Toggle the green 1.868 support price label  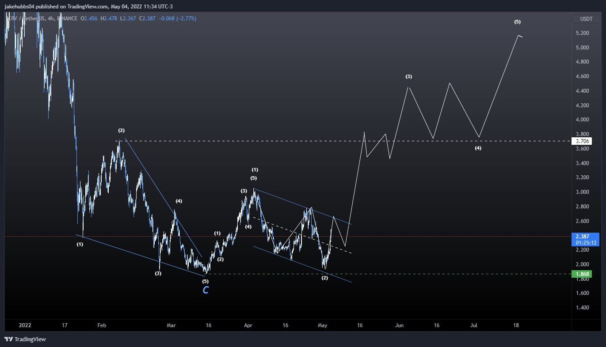pyautogui.click(x=584, y=274)
